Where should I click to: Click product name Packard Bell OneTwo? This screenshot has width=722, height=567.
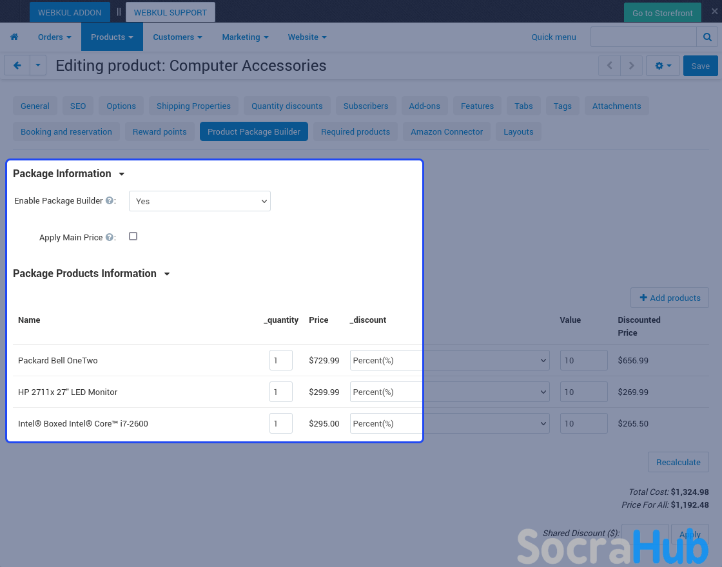58,360
